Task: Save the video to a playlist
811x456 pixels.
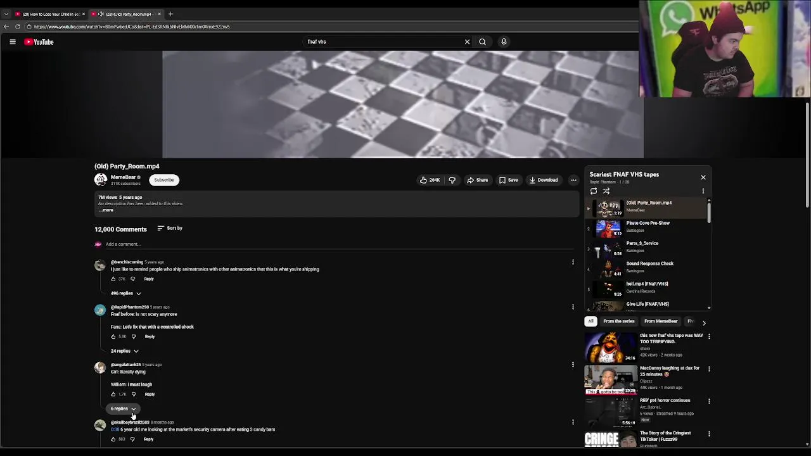Action: (508, 180)
